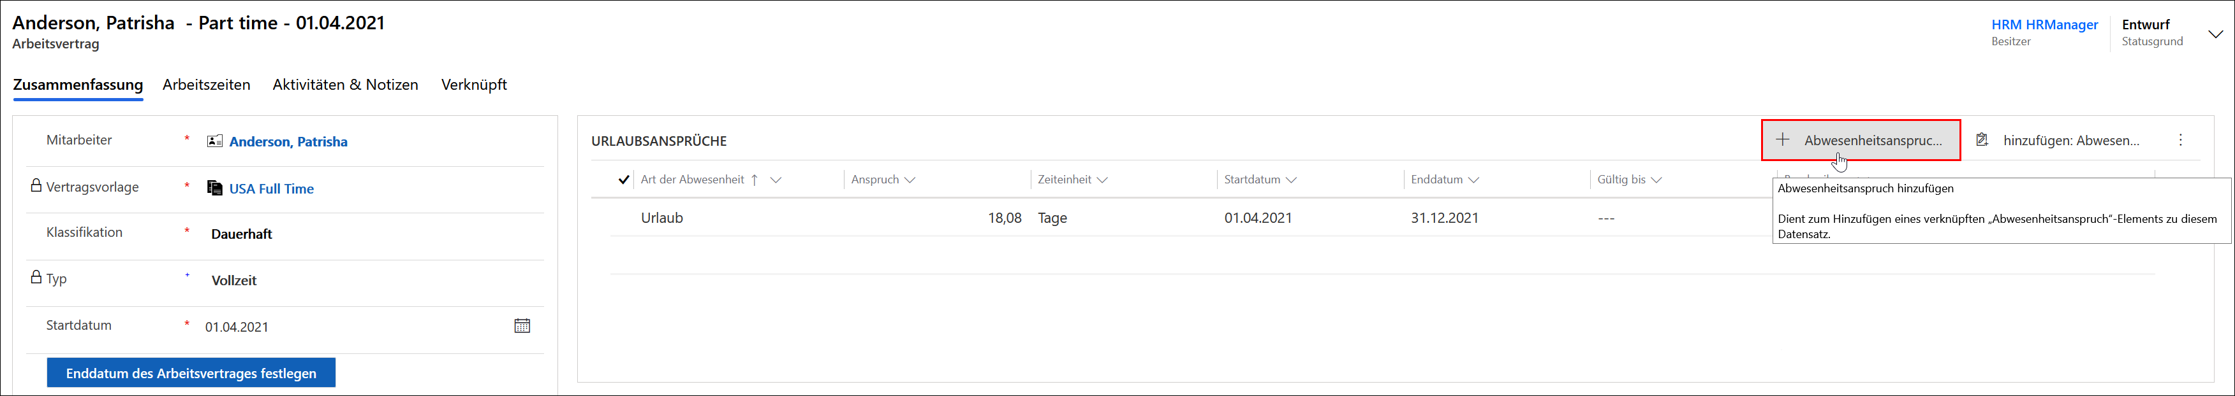Select the Urlaub row in the grid
Screen dimensions: 2235x396
(662, 218)
